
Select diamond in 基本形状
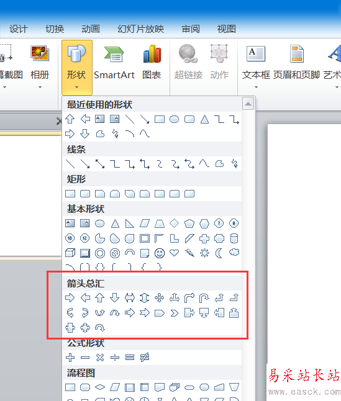[x=175, y=223]
